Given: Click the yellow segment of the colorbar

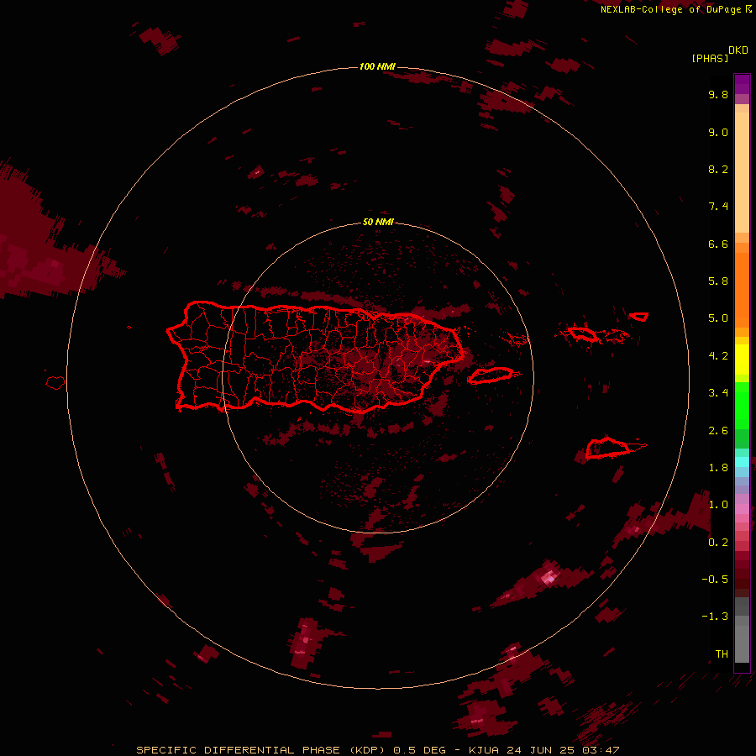Looking at the screenshot, I should [742, 360].
